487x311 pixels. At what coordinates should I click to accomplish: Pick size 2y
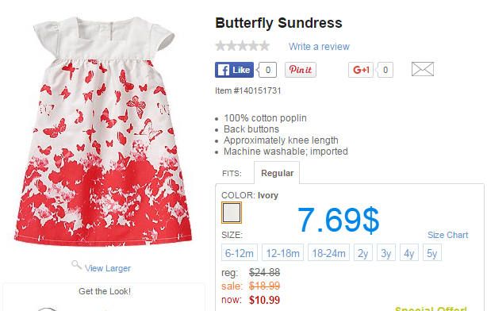pyautogui.click(x=363, y=252)
